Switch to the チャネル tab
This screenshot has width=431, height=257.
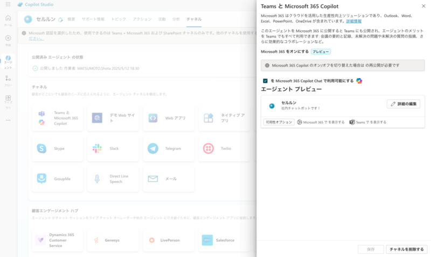tap(194, 19)
